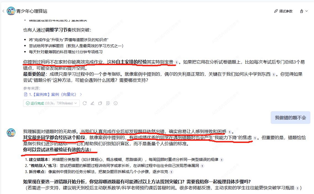Click citation 1 after 从中学到东西
Screen dimensions: 314x194
[x=273, y=75]
